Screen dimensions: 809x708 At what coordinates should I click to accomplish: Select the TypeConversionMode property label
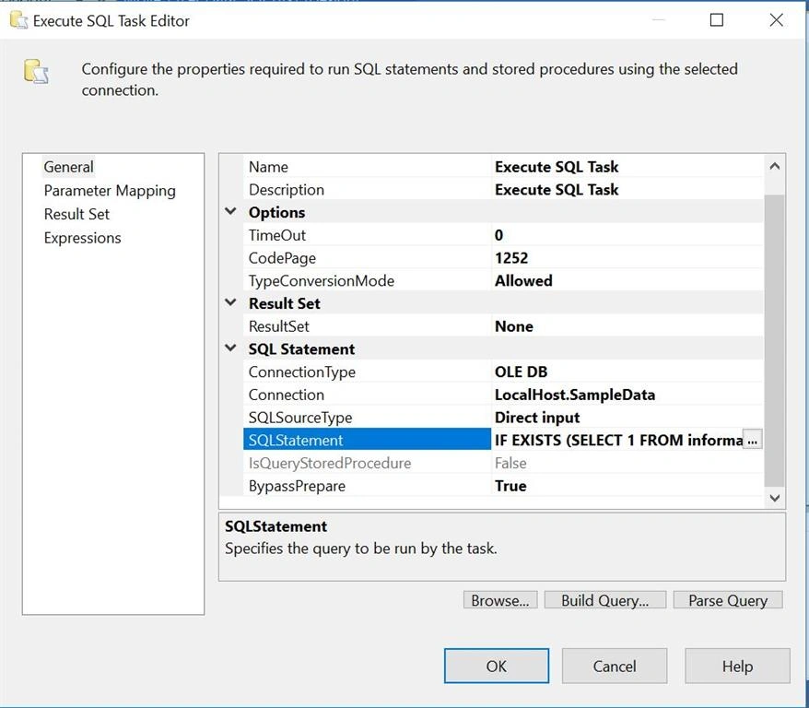[x=367, y=280]
